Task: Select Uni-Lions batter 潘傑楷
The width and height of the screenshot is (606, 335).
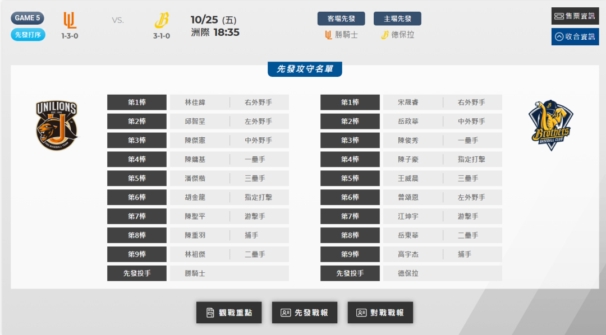Action: click(x=195, y=178)
